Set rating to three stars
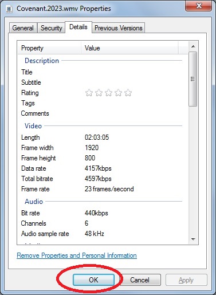The height and width of the screenshot is (295, 216). pos(108,93)
